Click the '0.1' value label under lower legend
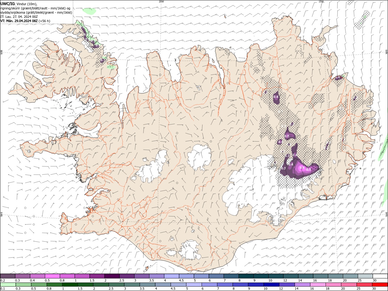The image size is (388, 291). pyautogui.click(x=2, y=289)
